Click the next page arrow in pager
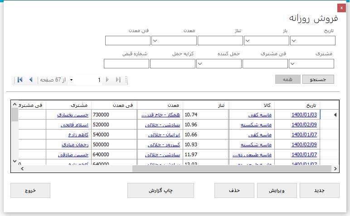The image size is (350, 216). tap(107, 80)
